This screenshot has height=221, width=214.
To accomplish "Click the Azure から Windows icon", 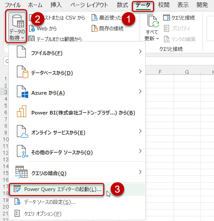I will point(23,92).
